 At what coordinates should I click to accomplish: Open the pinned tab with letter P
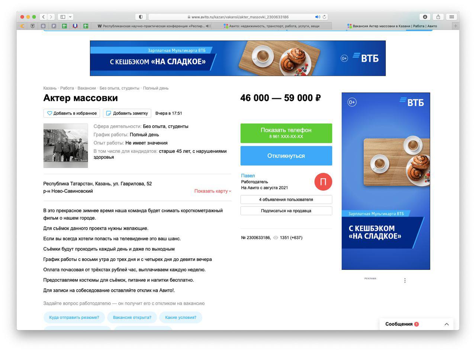54,26
